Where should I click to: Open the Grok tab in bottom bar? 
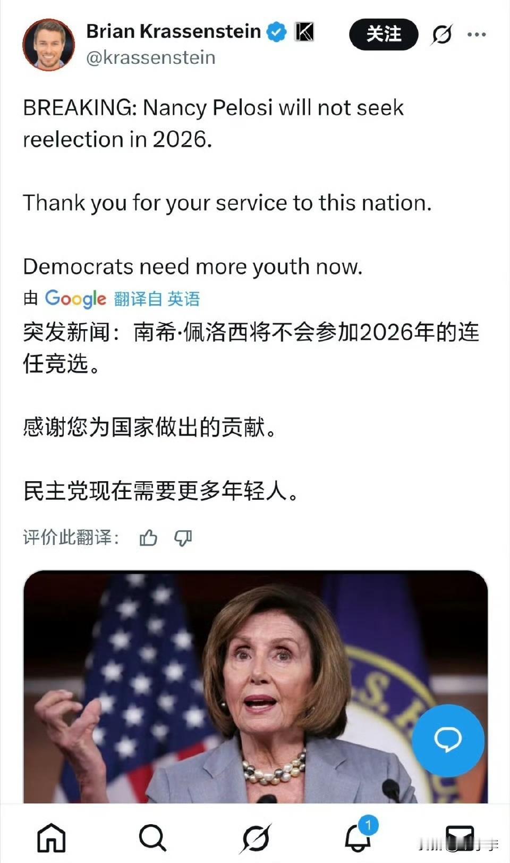(256, 839)
